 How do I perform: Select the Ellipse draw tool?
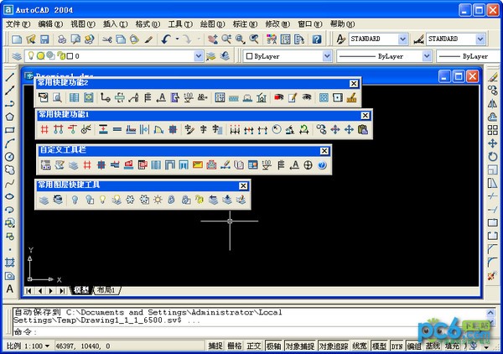pyautogui.click(x=9, y=196)
